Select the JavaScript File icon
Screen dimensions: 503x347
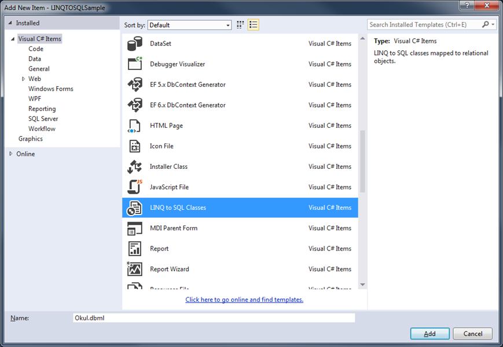135,187
